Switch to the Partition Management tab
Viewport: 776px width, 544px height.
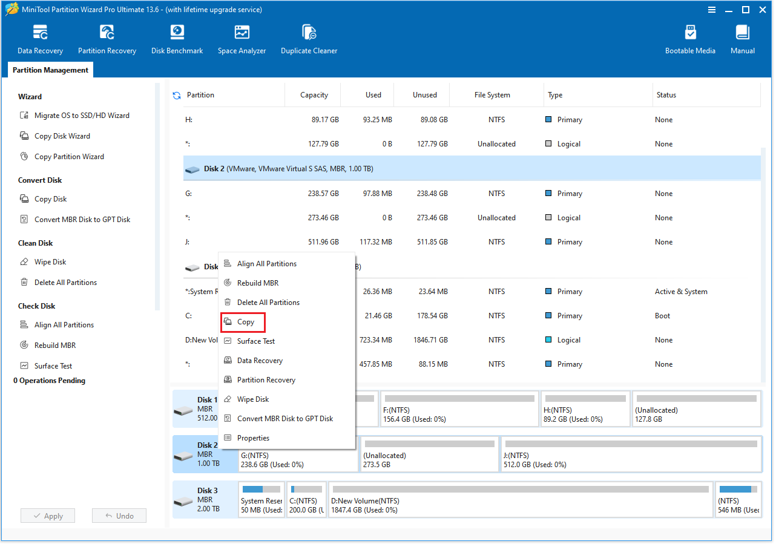[x=50, y=70]
